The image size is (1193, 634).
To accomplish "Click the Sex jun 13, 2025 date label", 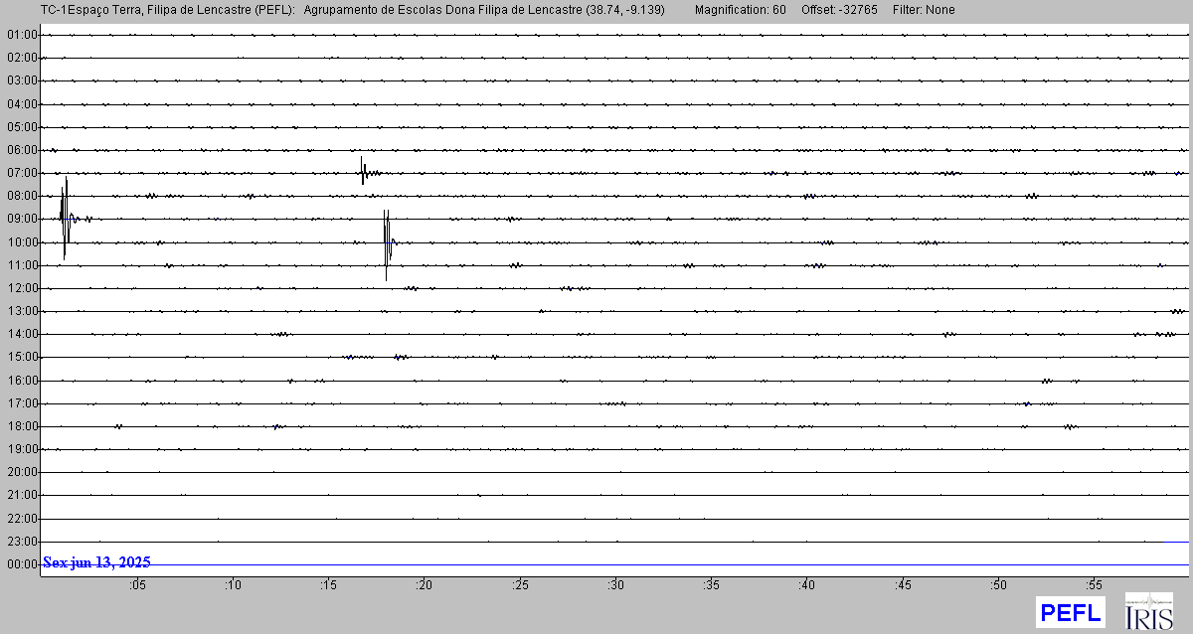I will (96, 562).
